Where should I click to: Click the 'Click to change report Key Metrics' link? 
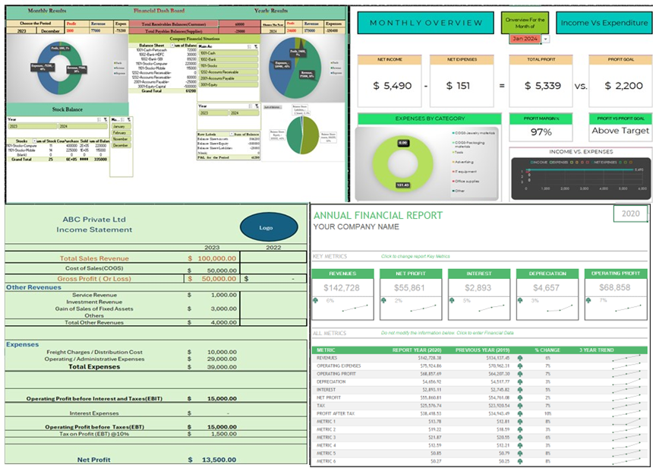(x=415, y=256)
